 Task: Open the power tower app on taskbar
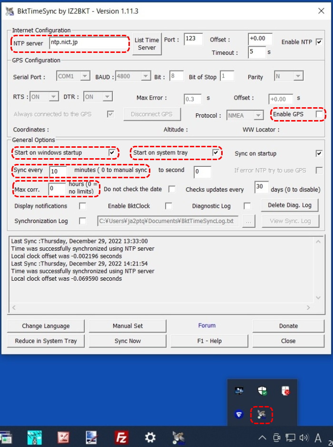[x=34, y=437]
